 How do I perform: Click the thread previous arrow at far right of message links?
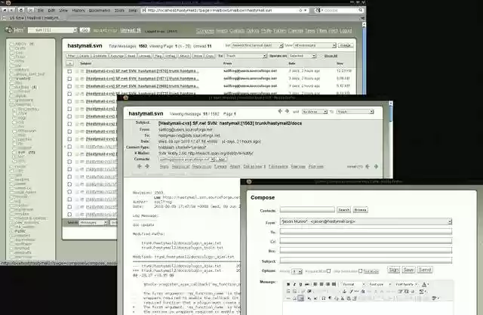(x=368, y=166)
